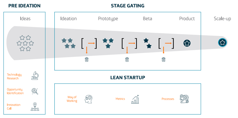Click the lightbulb team icon beside Innovation Call
The width and height of the screenshot is (238, 118).
click(x=35, y=107)
